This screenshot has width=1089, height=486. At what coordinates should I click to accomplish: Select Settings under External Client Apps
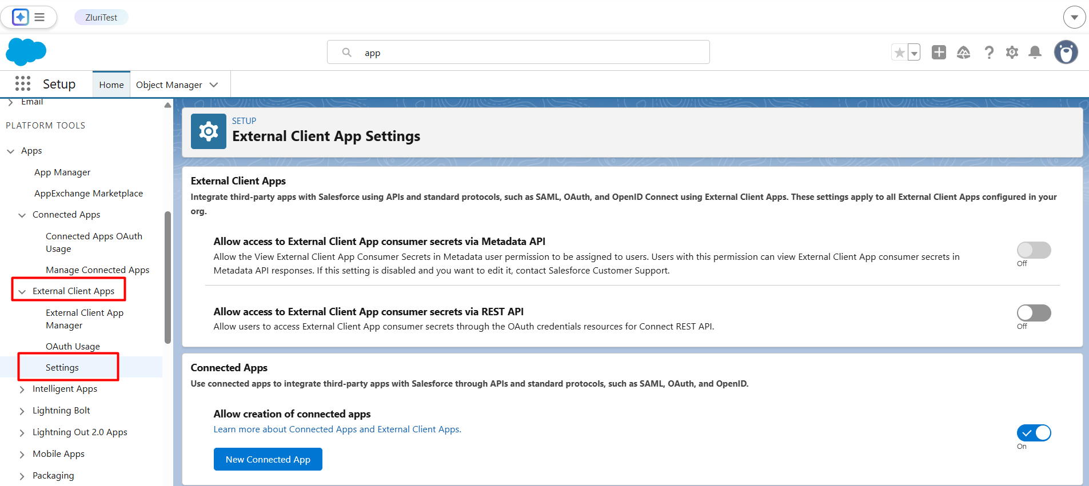(x=62, y=367)
